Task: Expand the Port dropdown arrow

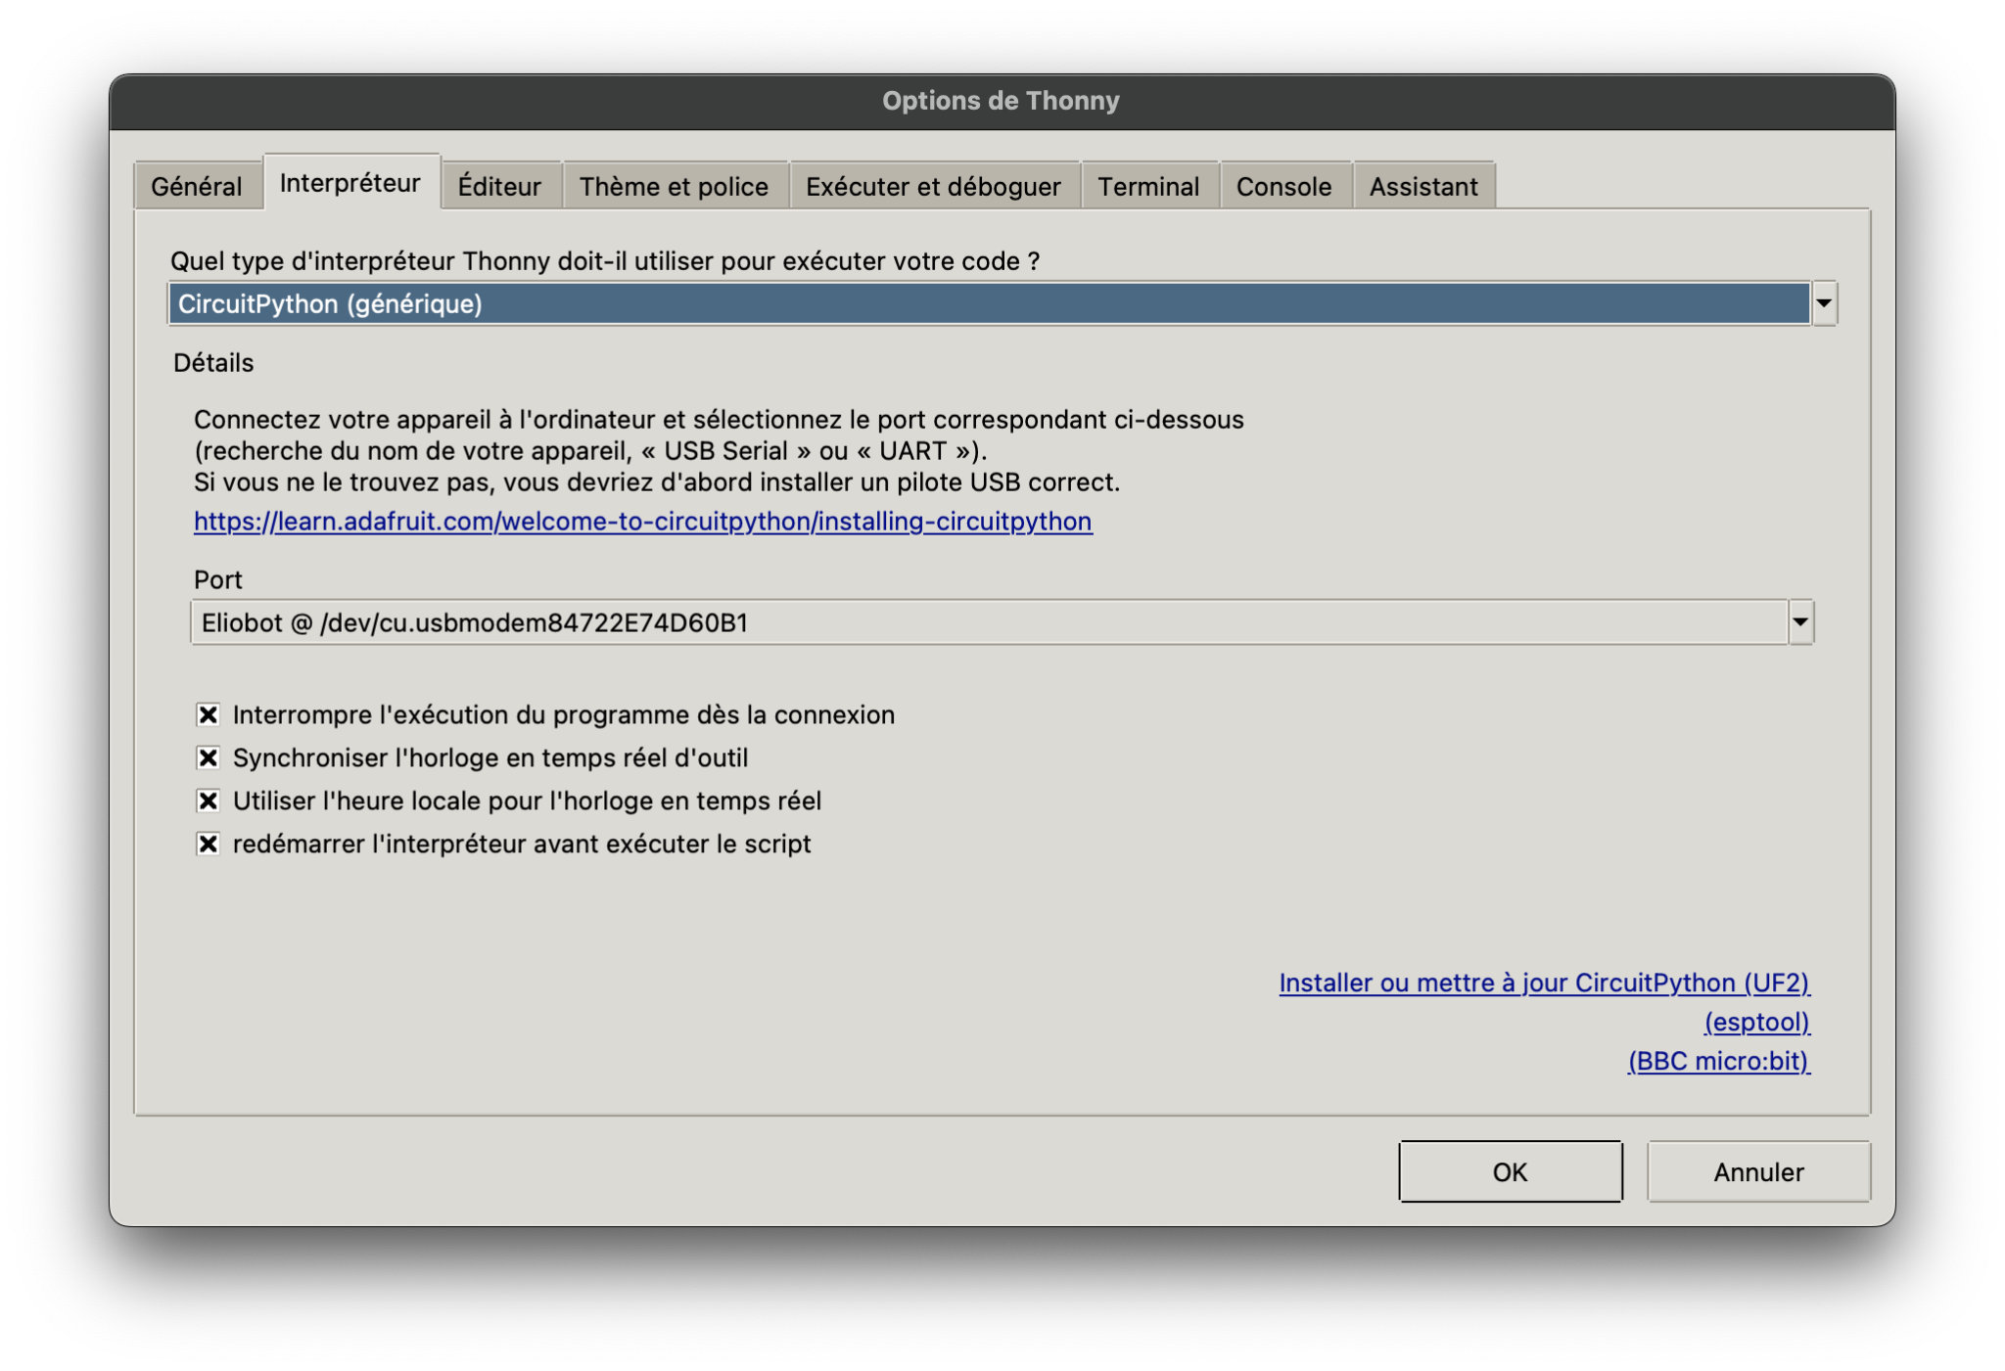Action: (1799, 622)
